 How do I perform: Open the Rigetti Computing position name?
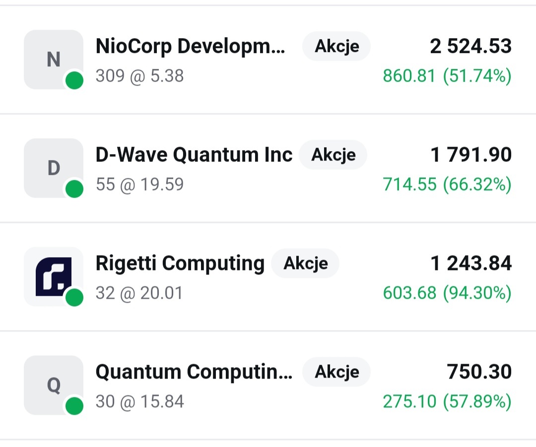[x=180, y=263]
